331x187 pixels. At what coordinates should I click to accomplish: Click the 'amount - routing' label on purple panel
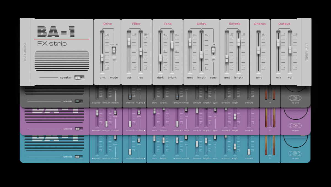pyautogui.click(x=135, y=130)
